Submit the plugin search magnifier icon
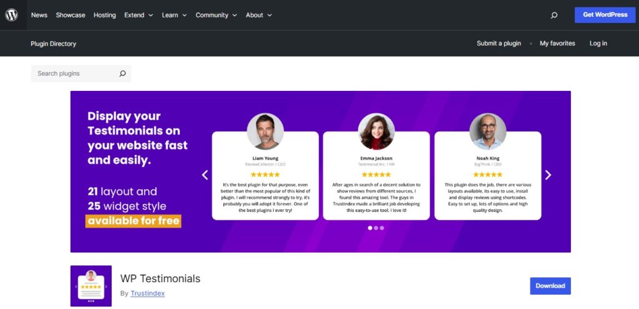639x309 pixels. pos(122,74)
